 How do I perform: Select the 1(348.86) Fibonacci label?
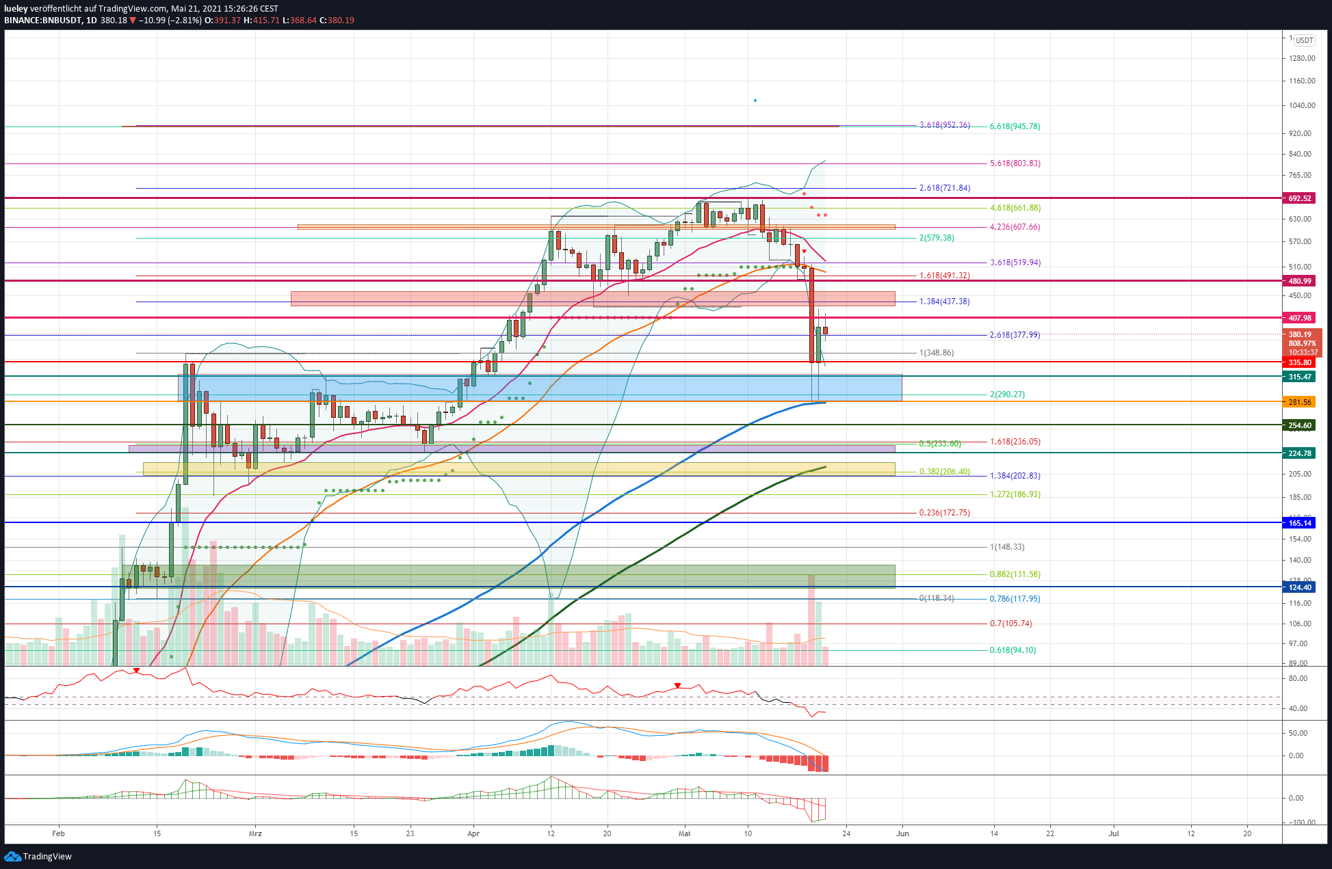click(936, 353)
